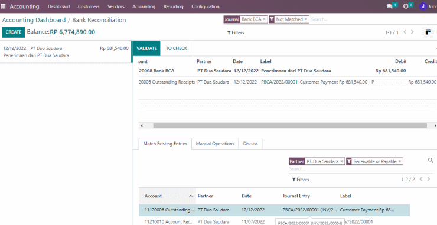Click the lower search input field
The height and width of the screenshot is (225, 437).
pyautogui.click(x=361, y=169)
